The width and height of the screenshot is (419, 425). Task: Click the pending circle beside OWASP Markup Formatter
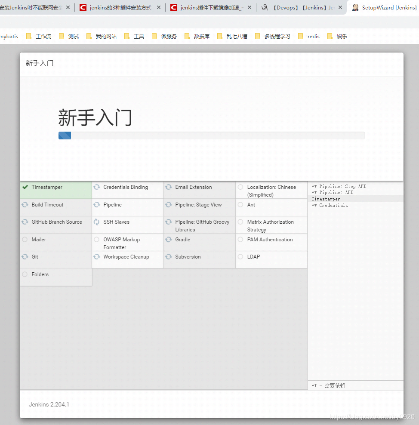(97, 239)
